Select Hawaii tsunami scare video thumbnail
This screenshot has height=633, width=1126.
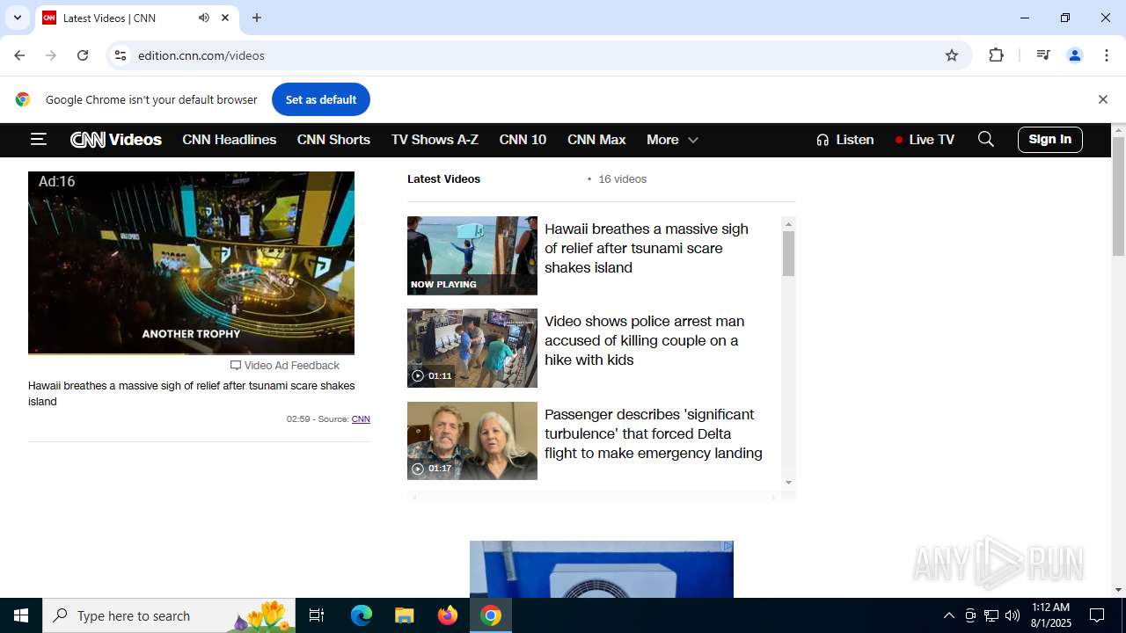click(x=472, y=255)
